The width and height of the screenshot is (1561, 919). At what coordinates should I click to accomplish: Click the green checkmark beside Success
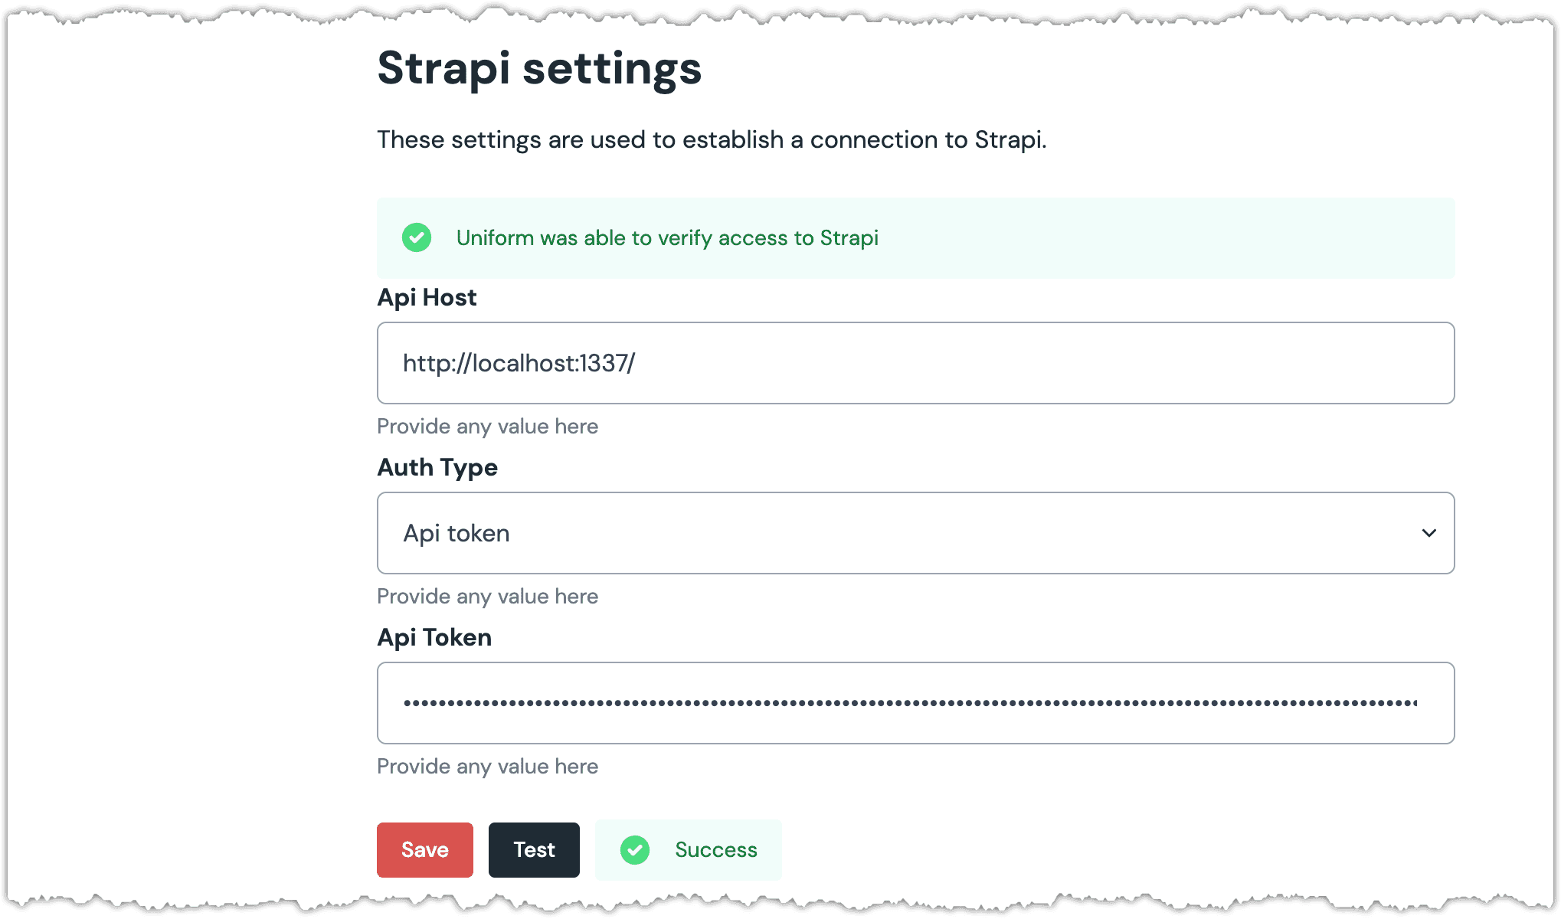point(635,850)
